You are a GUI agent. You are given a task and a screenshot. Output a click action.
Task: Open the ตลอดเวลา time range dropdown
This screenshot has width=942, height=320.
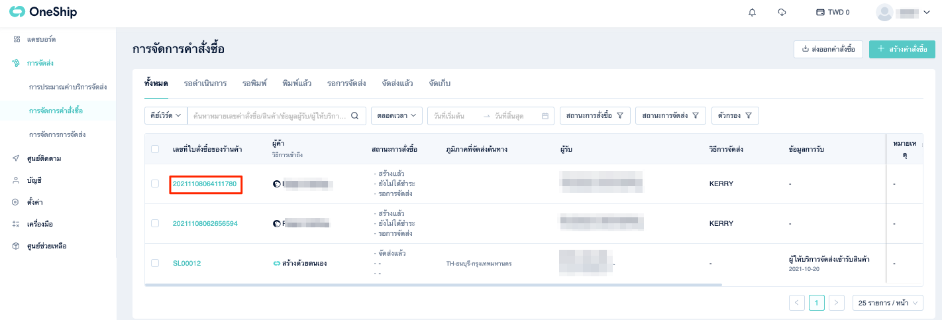point(397,115)
